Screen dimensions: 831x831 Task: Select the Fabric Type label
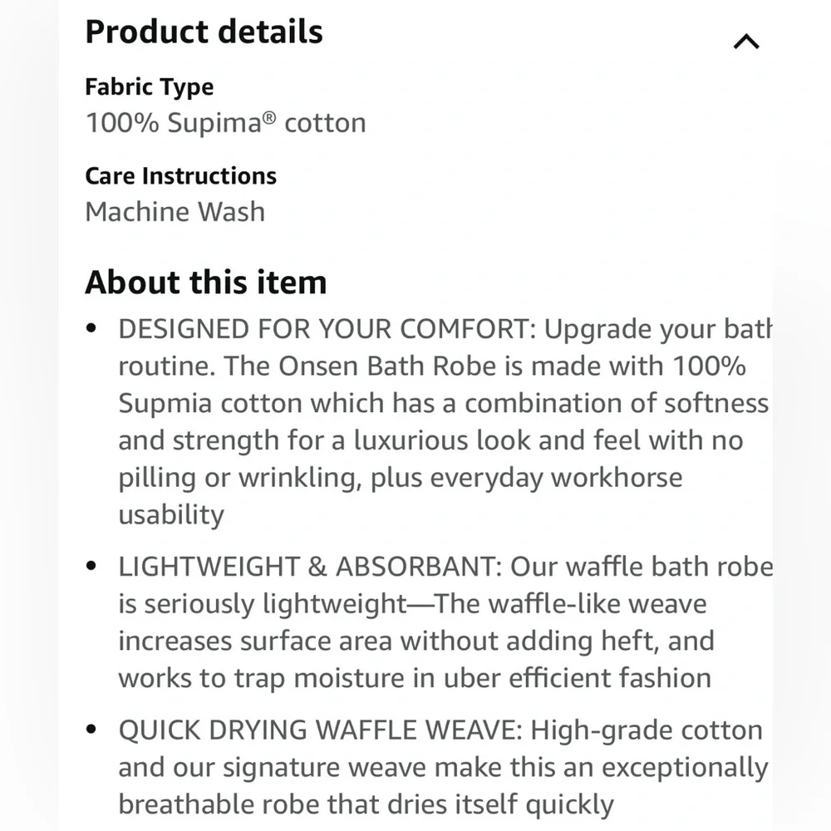pos(149,87)
